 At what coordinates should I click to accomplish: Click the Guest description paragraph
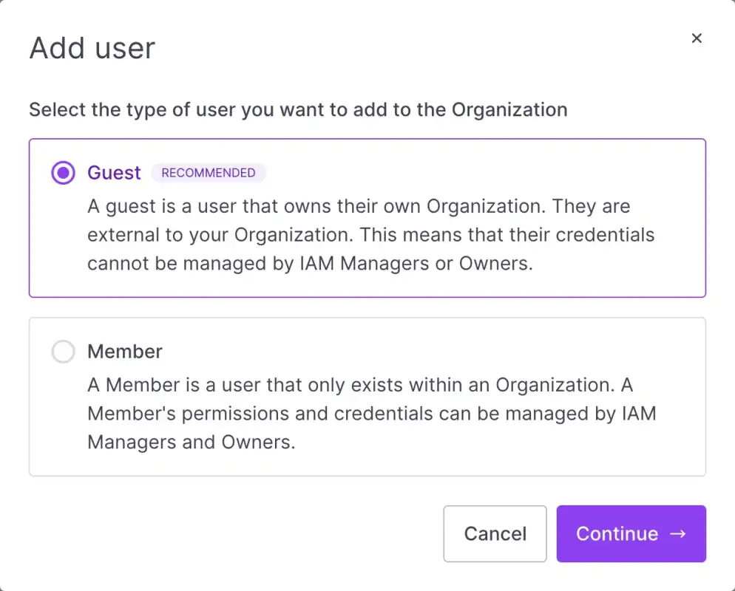point(370,235)
